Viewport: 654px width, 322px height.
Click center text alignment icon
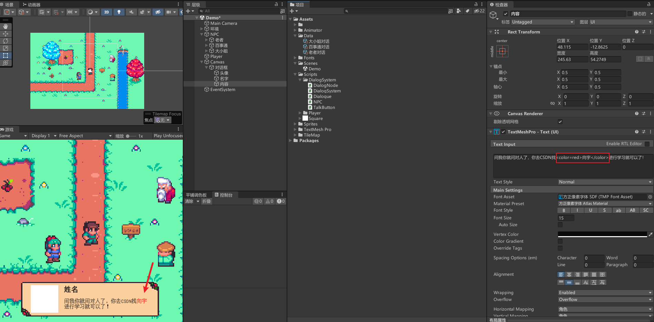[569, 274]
